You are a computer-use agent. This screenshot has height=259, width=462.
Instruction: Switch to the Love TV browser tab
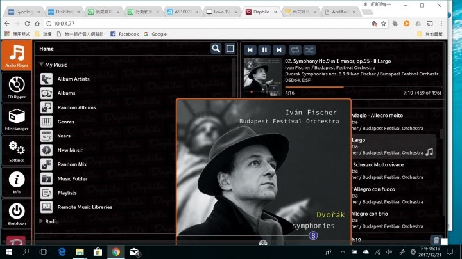click(221, 12)
